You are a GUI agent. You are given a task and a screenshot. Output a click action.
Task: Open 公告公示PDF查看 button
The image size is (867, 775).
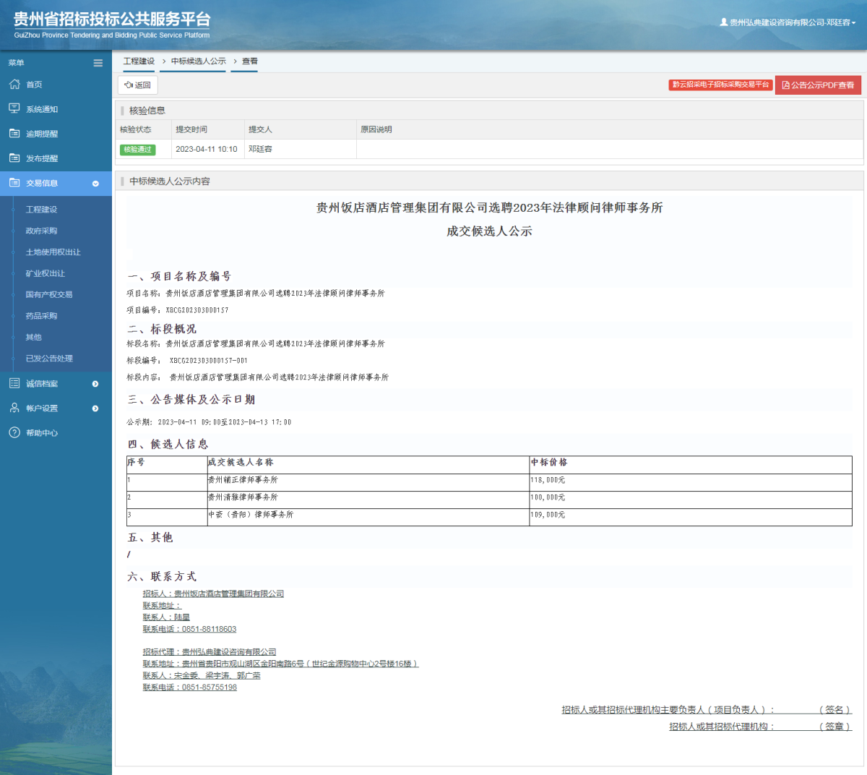coord(819,85)
